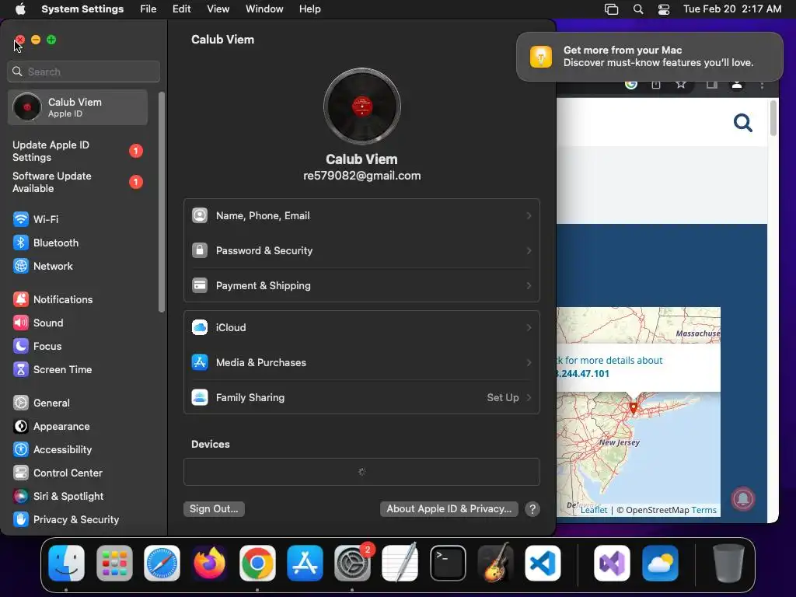Open Name, Phone, Email row

click(361, 216)
